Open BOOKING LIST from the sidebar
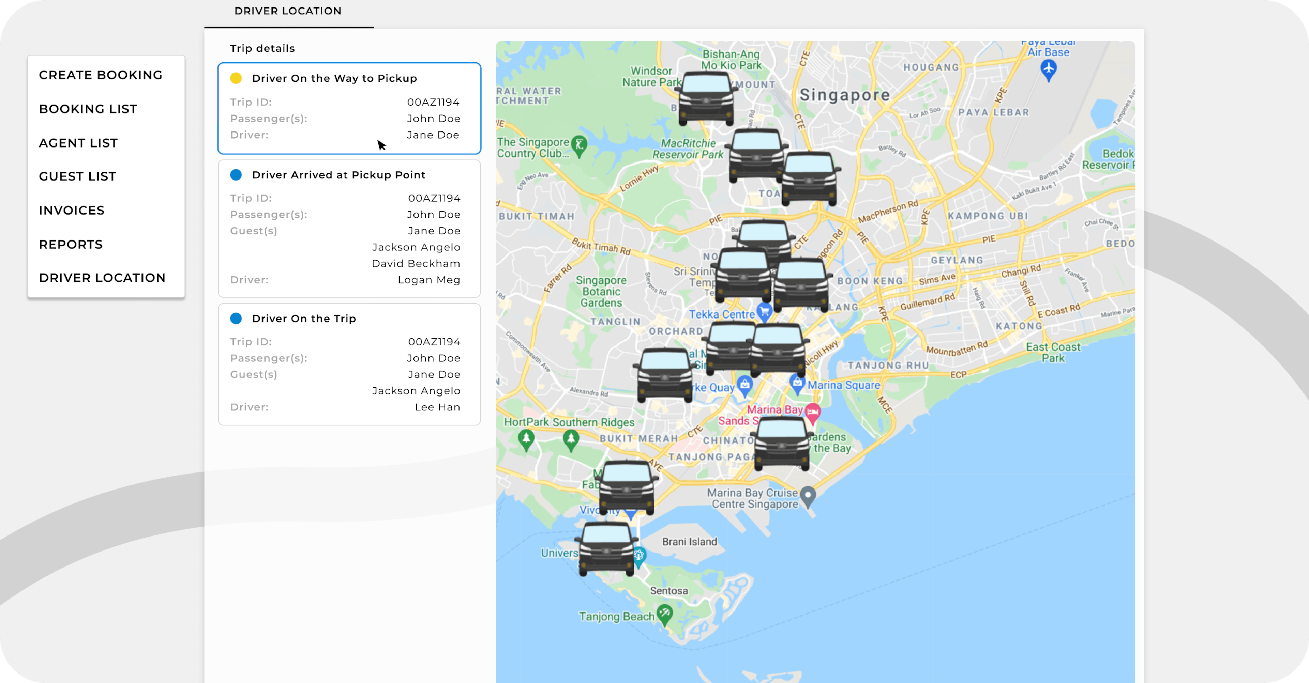1309x683 pixels. click(88, 109)
